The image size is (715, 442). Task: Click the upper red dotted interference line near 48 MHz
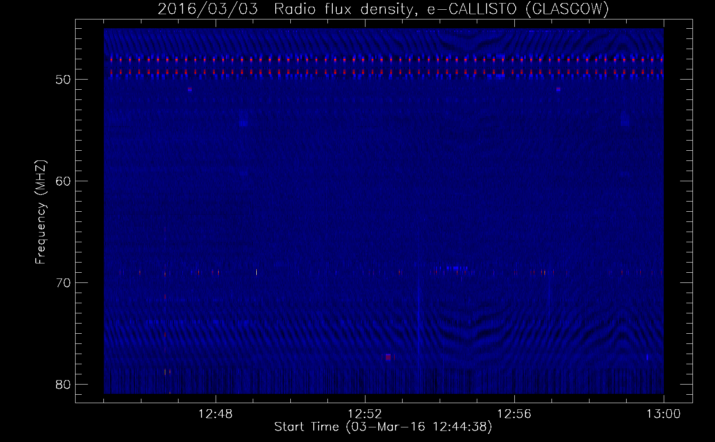point(384,59)
